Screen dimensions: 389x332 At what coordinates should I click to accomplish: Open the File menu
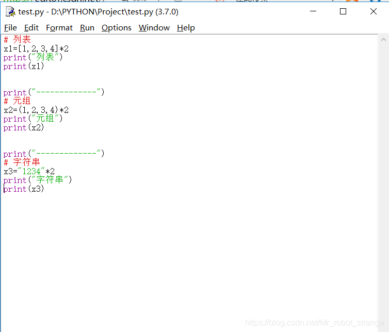click(x=10, y=28)
